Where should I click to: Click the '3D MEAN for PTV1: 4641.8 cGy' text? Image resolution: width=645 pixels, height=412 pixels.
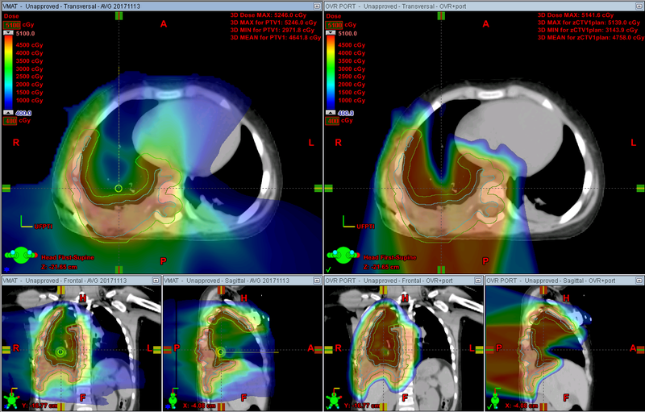[276, 37]
